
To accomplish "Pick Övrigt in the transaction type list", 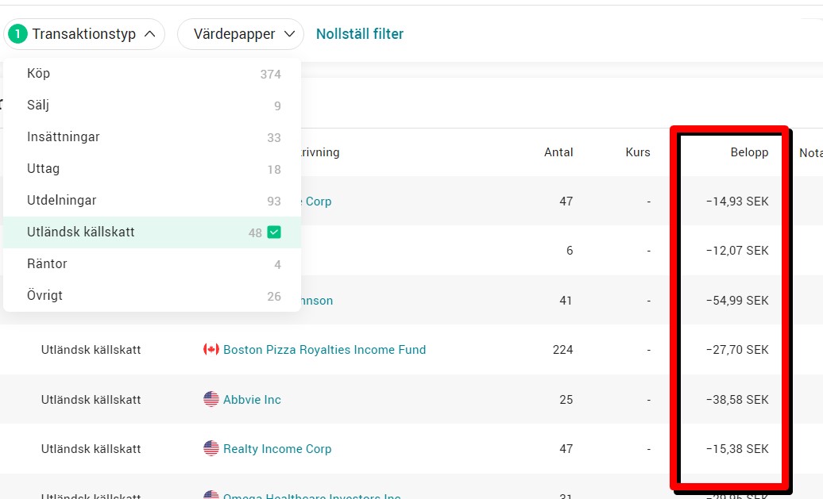I will (153, 296).
